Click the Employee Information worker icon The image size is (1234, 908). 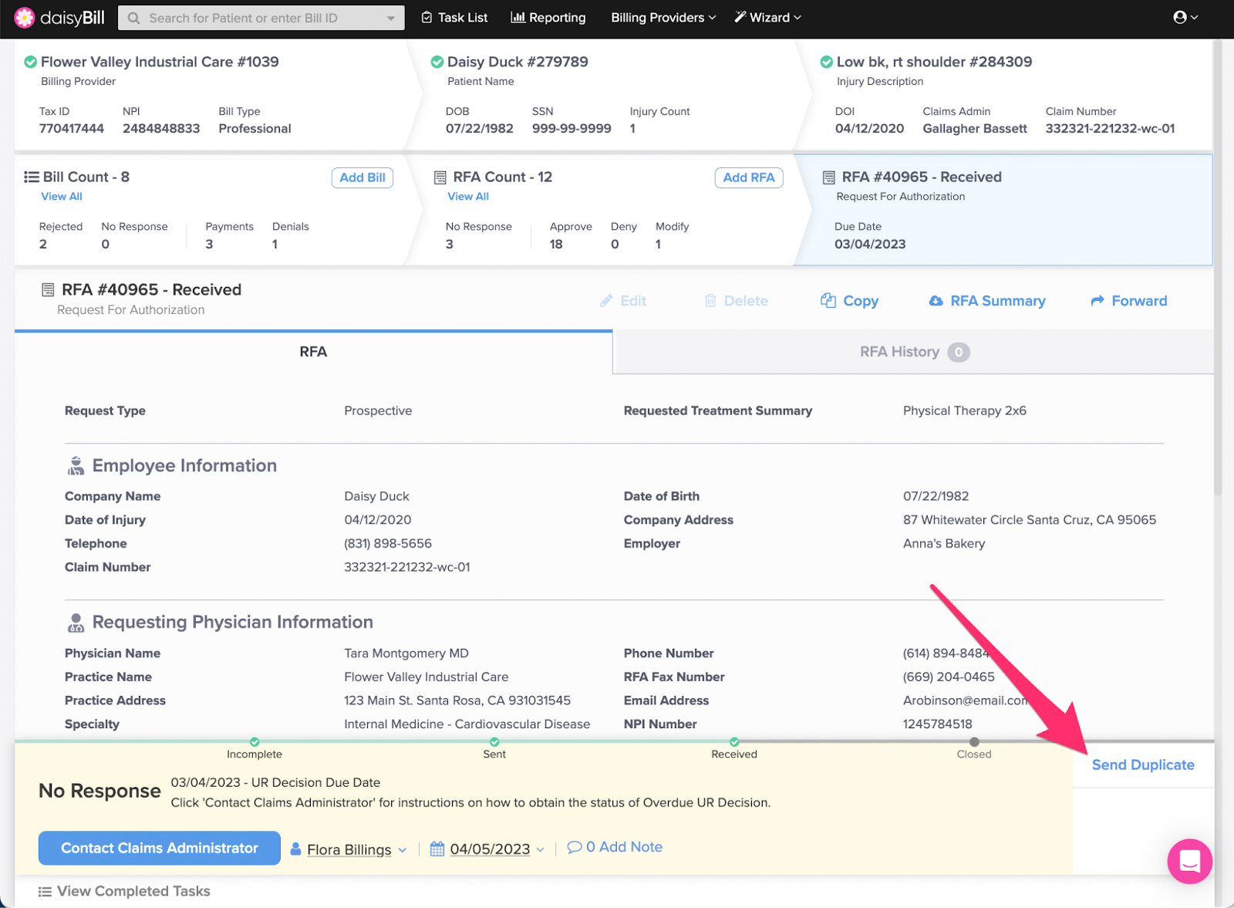pos(76,466)
